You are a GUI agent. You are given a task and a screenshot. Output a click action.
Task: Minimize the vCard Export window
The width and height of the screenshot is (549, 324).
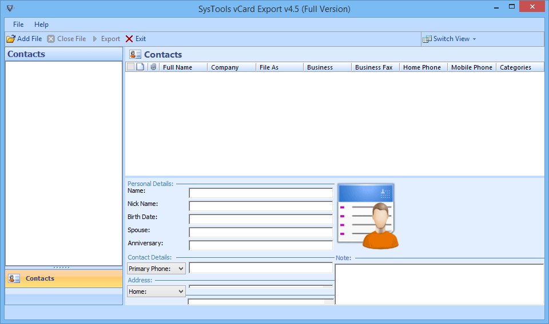pos(496,7)
